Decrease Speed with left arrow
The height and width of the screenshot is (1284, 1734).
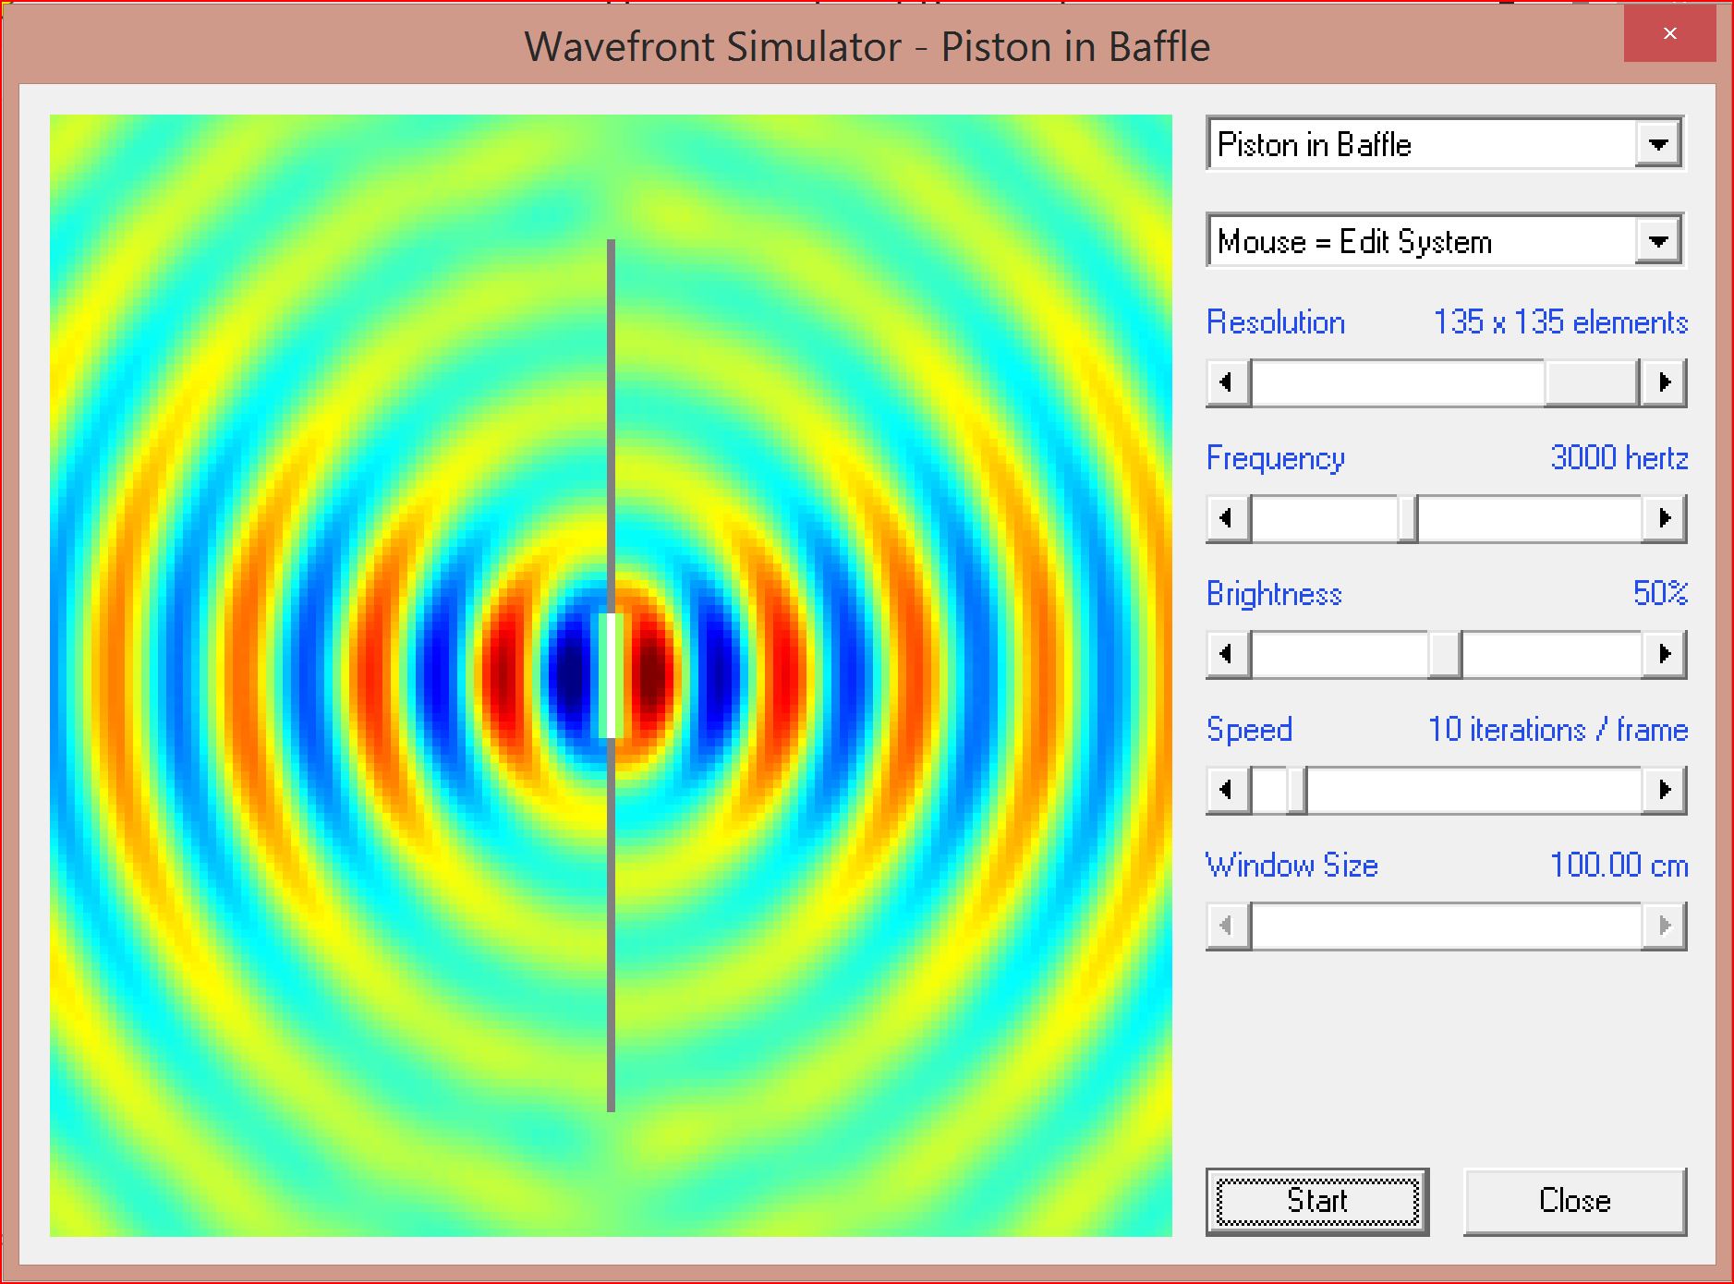(1228, 790)
